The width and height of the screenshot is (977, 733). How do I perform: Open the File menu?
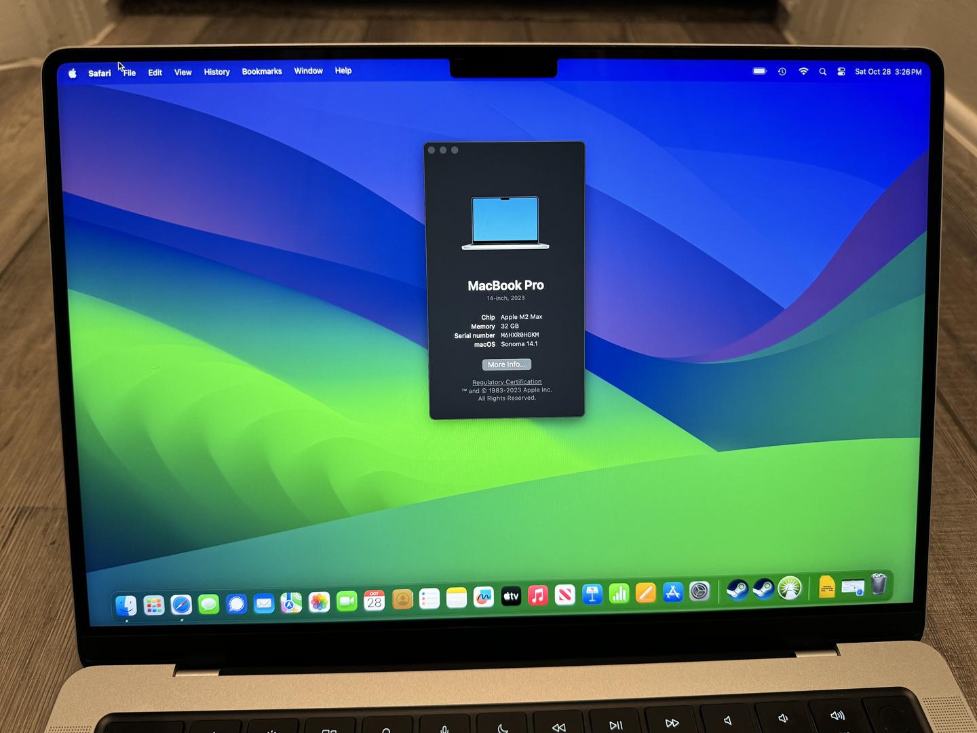(130, 73)
